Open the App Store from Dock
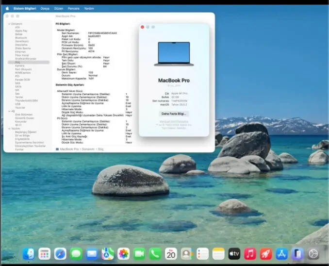Viewport: 329px width, 266px height. tap(281, 254)
